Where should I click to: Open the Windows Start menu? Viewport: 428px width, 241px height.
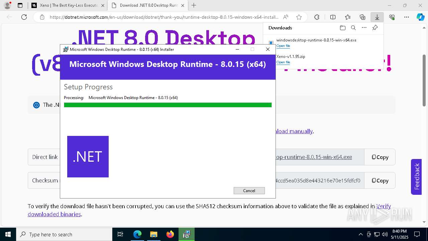[x=8, y=234]
